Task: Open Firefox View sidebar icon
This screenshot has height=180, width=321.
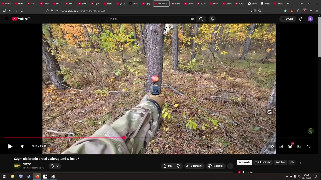Action: point(4,11)
